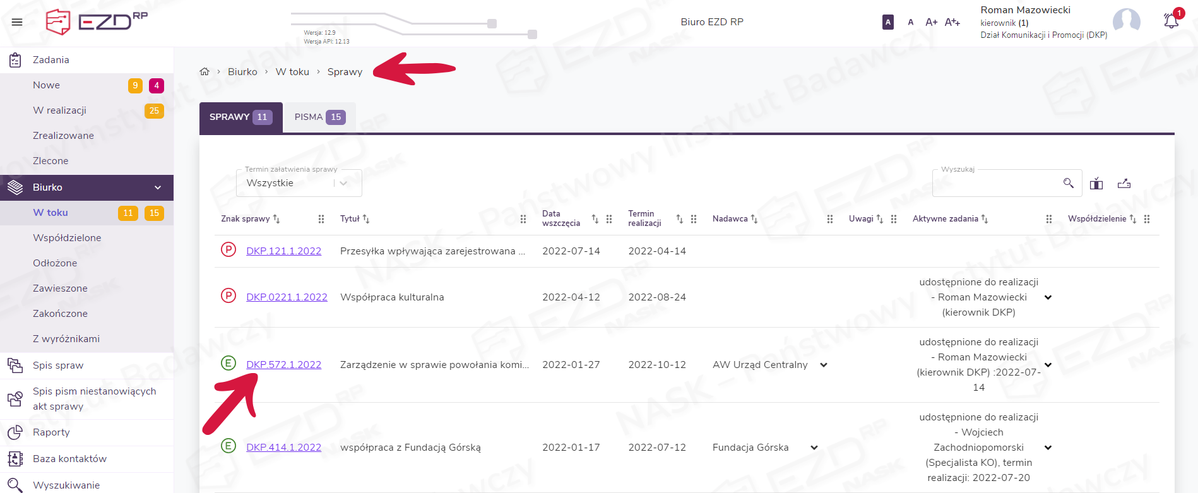Sort by Znak sprawy column arrows

[276, 219]
